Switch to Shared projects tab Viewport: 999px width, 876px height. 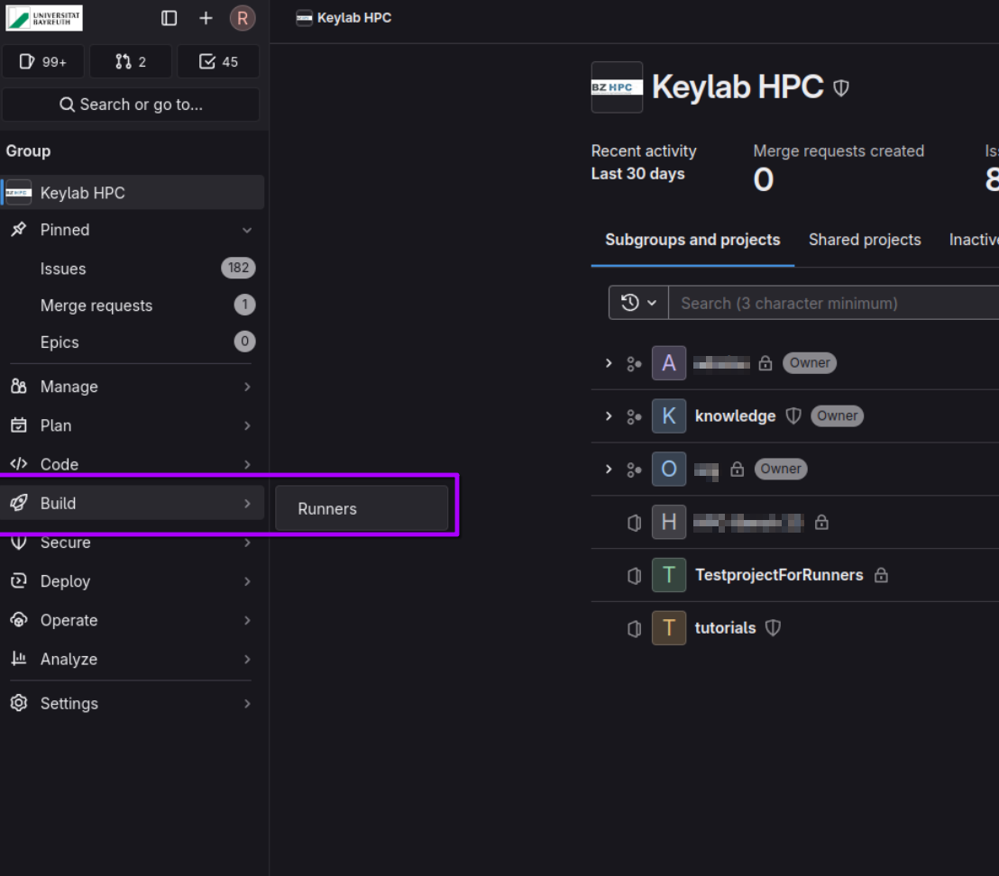pyautogui.click(x=865, y=240)
